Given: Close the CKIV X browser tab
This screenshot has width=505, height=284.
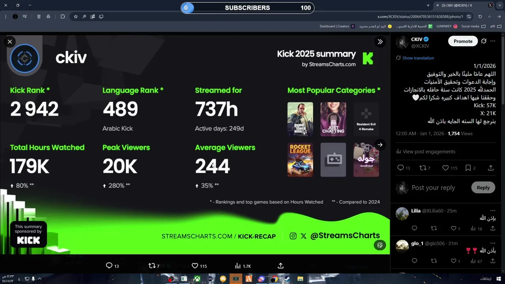Looking at the screenshot, I should pyautogui.click(x=437, y=5).
